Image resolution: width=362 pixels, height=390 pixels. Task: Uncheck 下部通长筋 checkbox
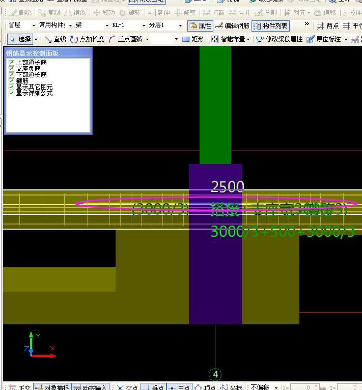coord(11,75)
